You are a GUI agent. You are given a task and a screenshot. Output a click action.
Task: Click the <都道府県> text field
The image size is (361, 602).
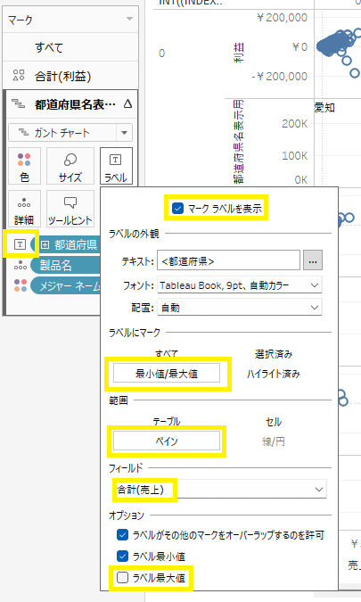pos(228,260)
